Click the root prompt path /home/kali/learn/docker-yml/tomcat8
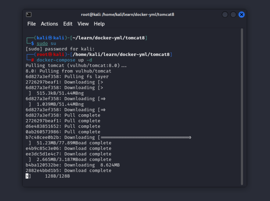Viewport: 270px width, 201px height. tap(121, 55)
